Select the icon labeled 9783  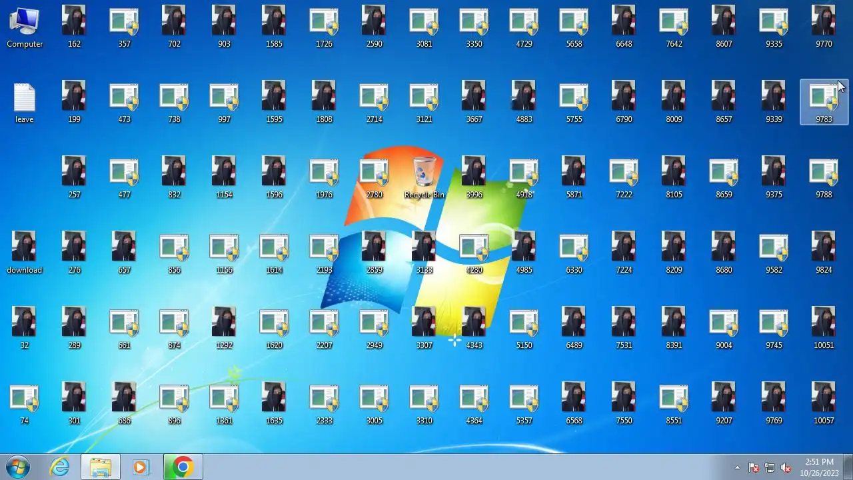tap(824, 103)
